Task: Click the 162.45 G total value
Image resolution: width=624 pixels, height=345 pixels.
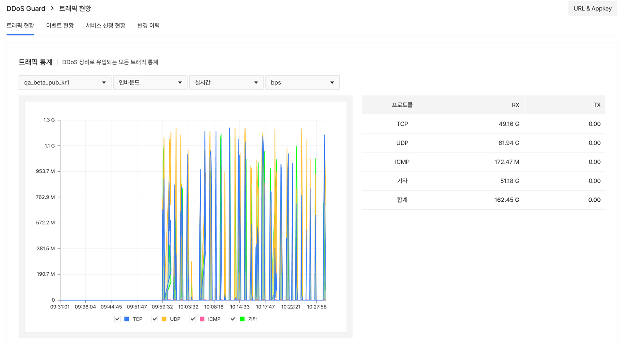Action: click(507, 200)
